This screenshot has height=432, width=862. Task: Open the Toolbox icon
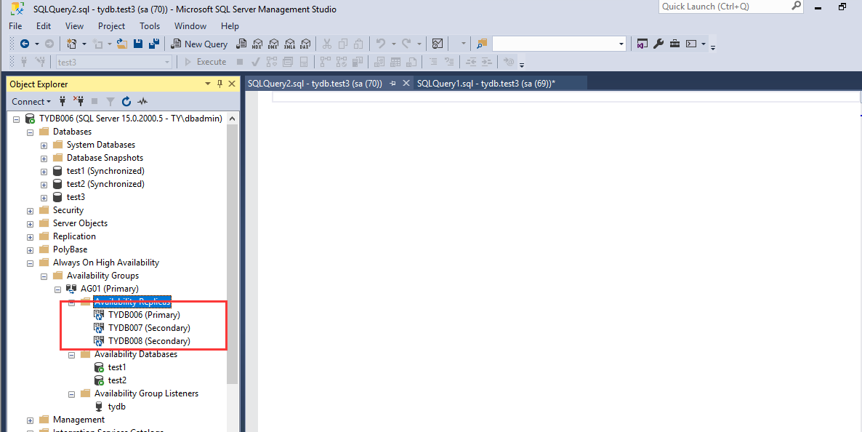click(674, 44)
